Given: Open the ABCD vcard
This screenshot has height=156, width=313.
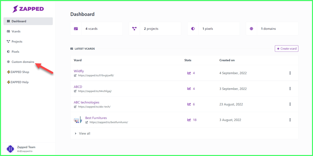Looking at the screenshot, I should point(78,87).
